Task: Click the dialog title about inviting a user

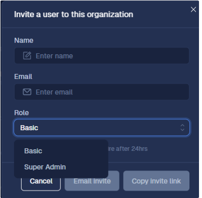Action: pyautogui.click(x=73, y=15)
